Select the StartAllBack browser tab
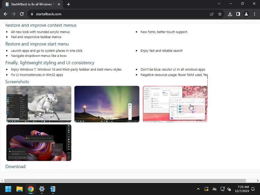The image size is (260, 195). [32, 4]
